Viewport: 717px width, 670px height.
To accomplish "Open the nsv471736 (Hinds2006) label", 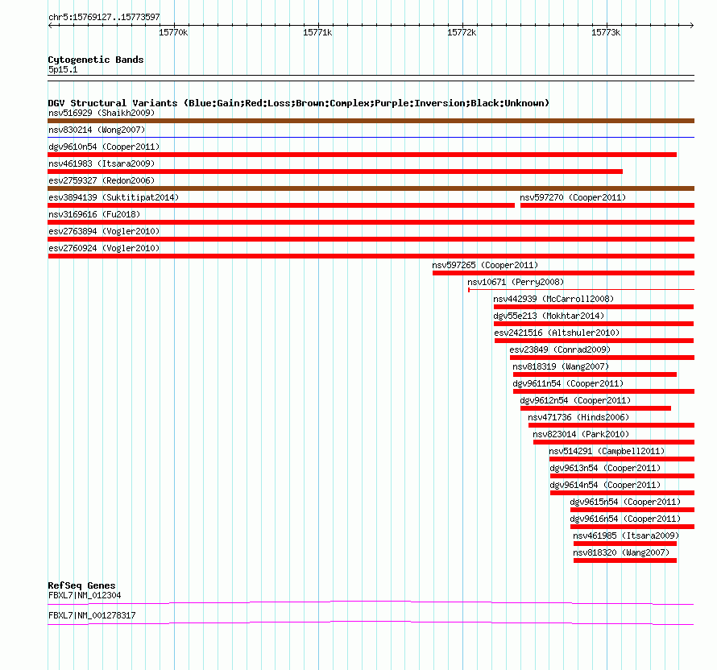I will pyautogui.click(x=578, y=417).
